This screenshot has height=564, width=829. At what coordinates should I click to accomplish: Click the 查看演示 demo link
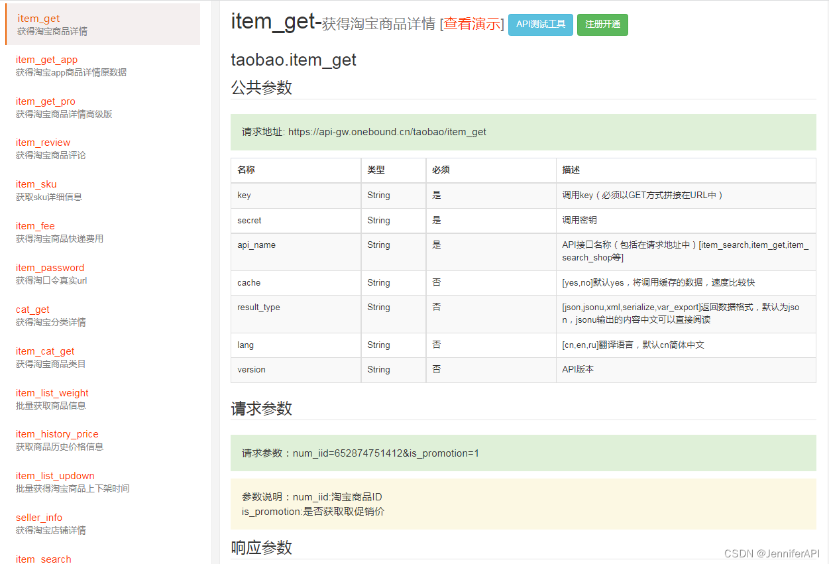472,24
